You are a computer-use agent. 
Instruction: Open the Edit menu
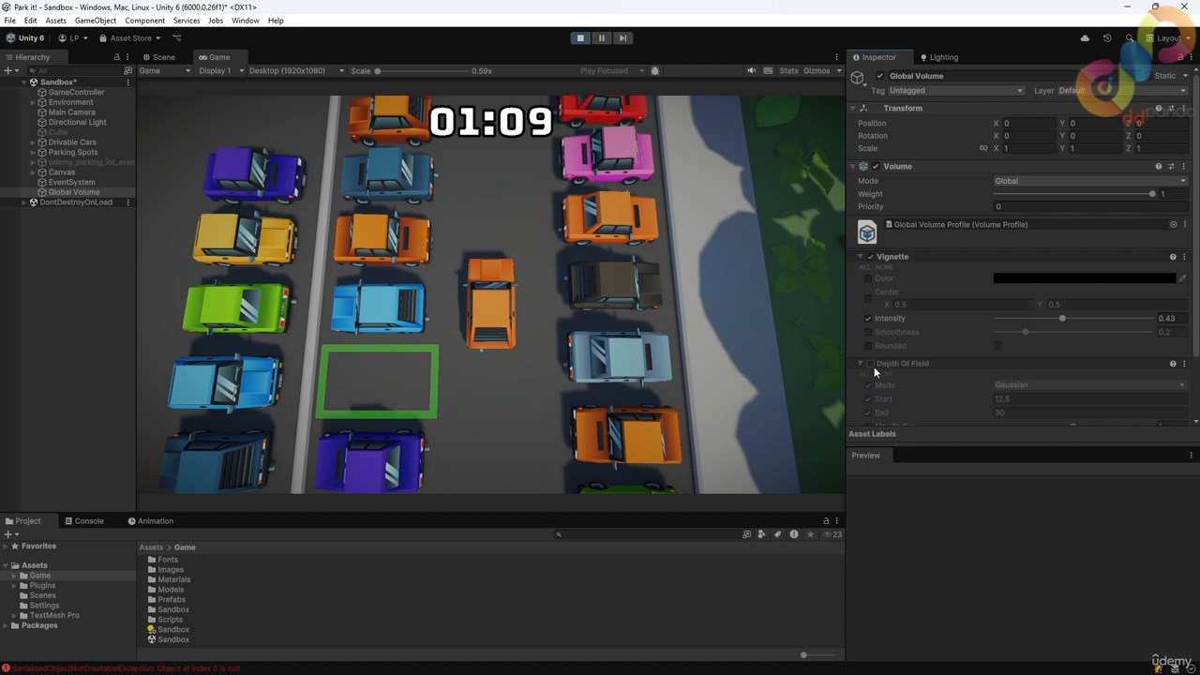[31, 21]
